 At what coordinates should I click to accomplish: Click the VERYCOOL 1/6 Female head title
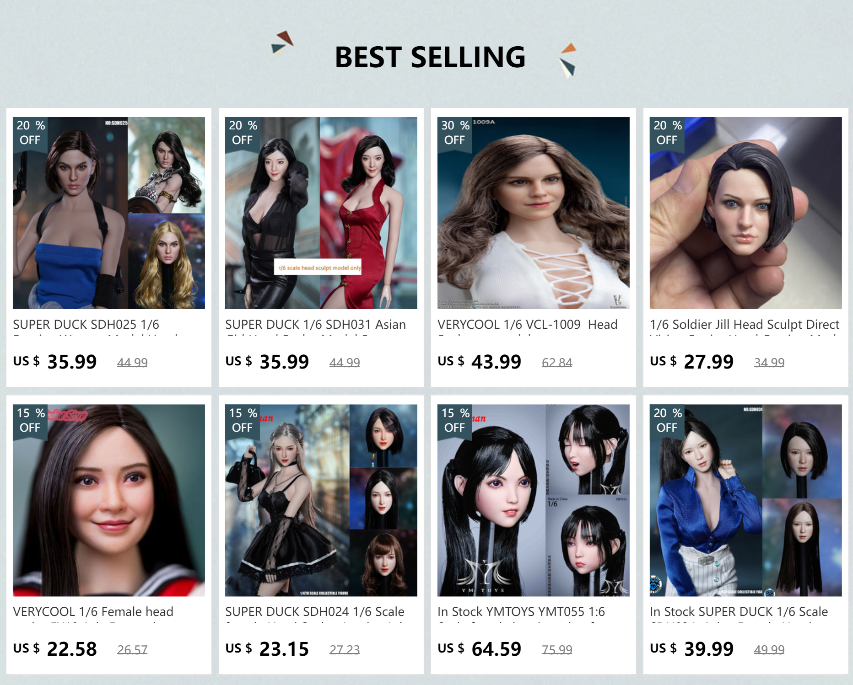(93, 612)
